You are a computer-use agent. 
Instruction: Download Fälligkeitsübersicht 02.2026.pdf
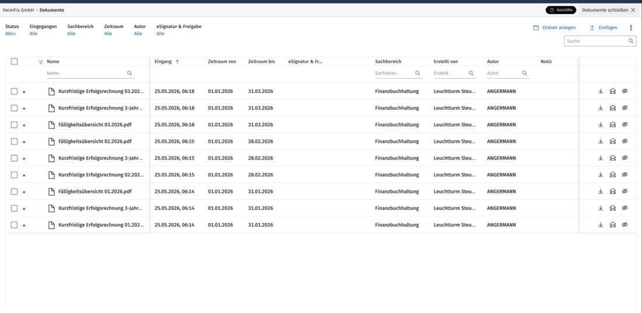(601, 141)
